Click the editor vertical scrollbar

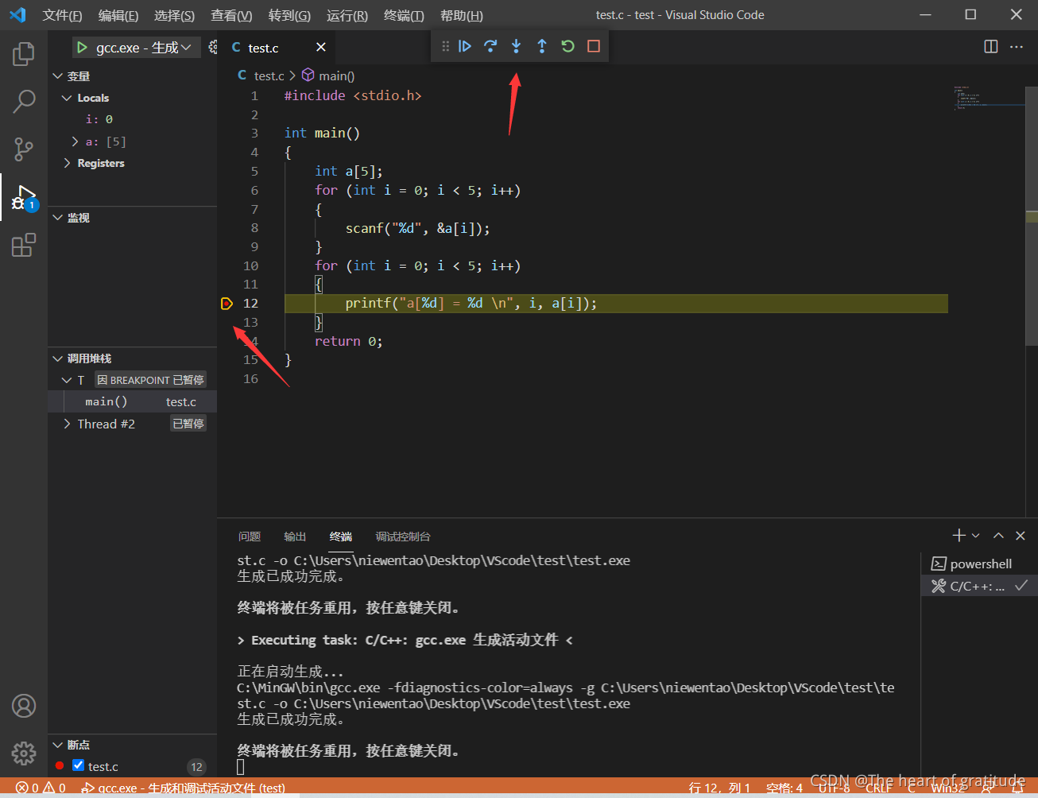click(x=1032, y=215)
